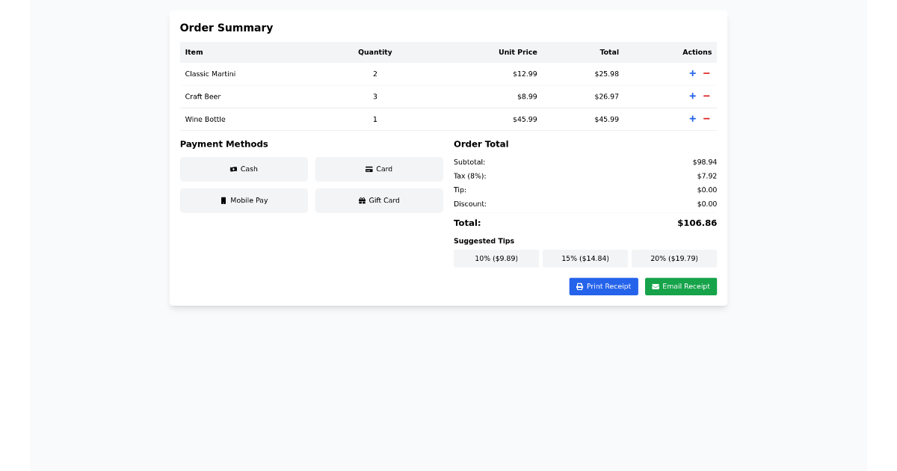Select Card as the payment method

tap(379, 169)
